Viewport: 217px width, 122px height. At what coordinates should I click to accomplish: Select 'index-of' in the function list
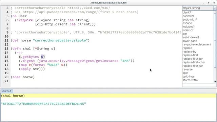pyautogui.click(x=188, y=30)
